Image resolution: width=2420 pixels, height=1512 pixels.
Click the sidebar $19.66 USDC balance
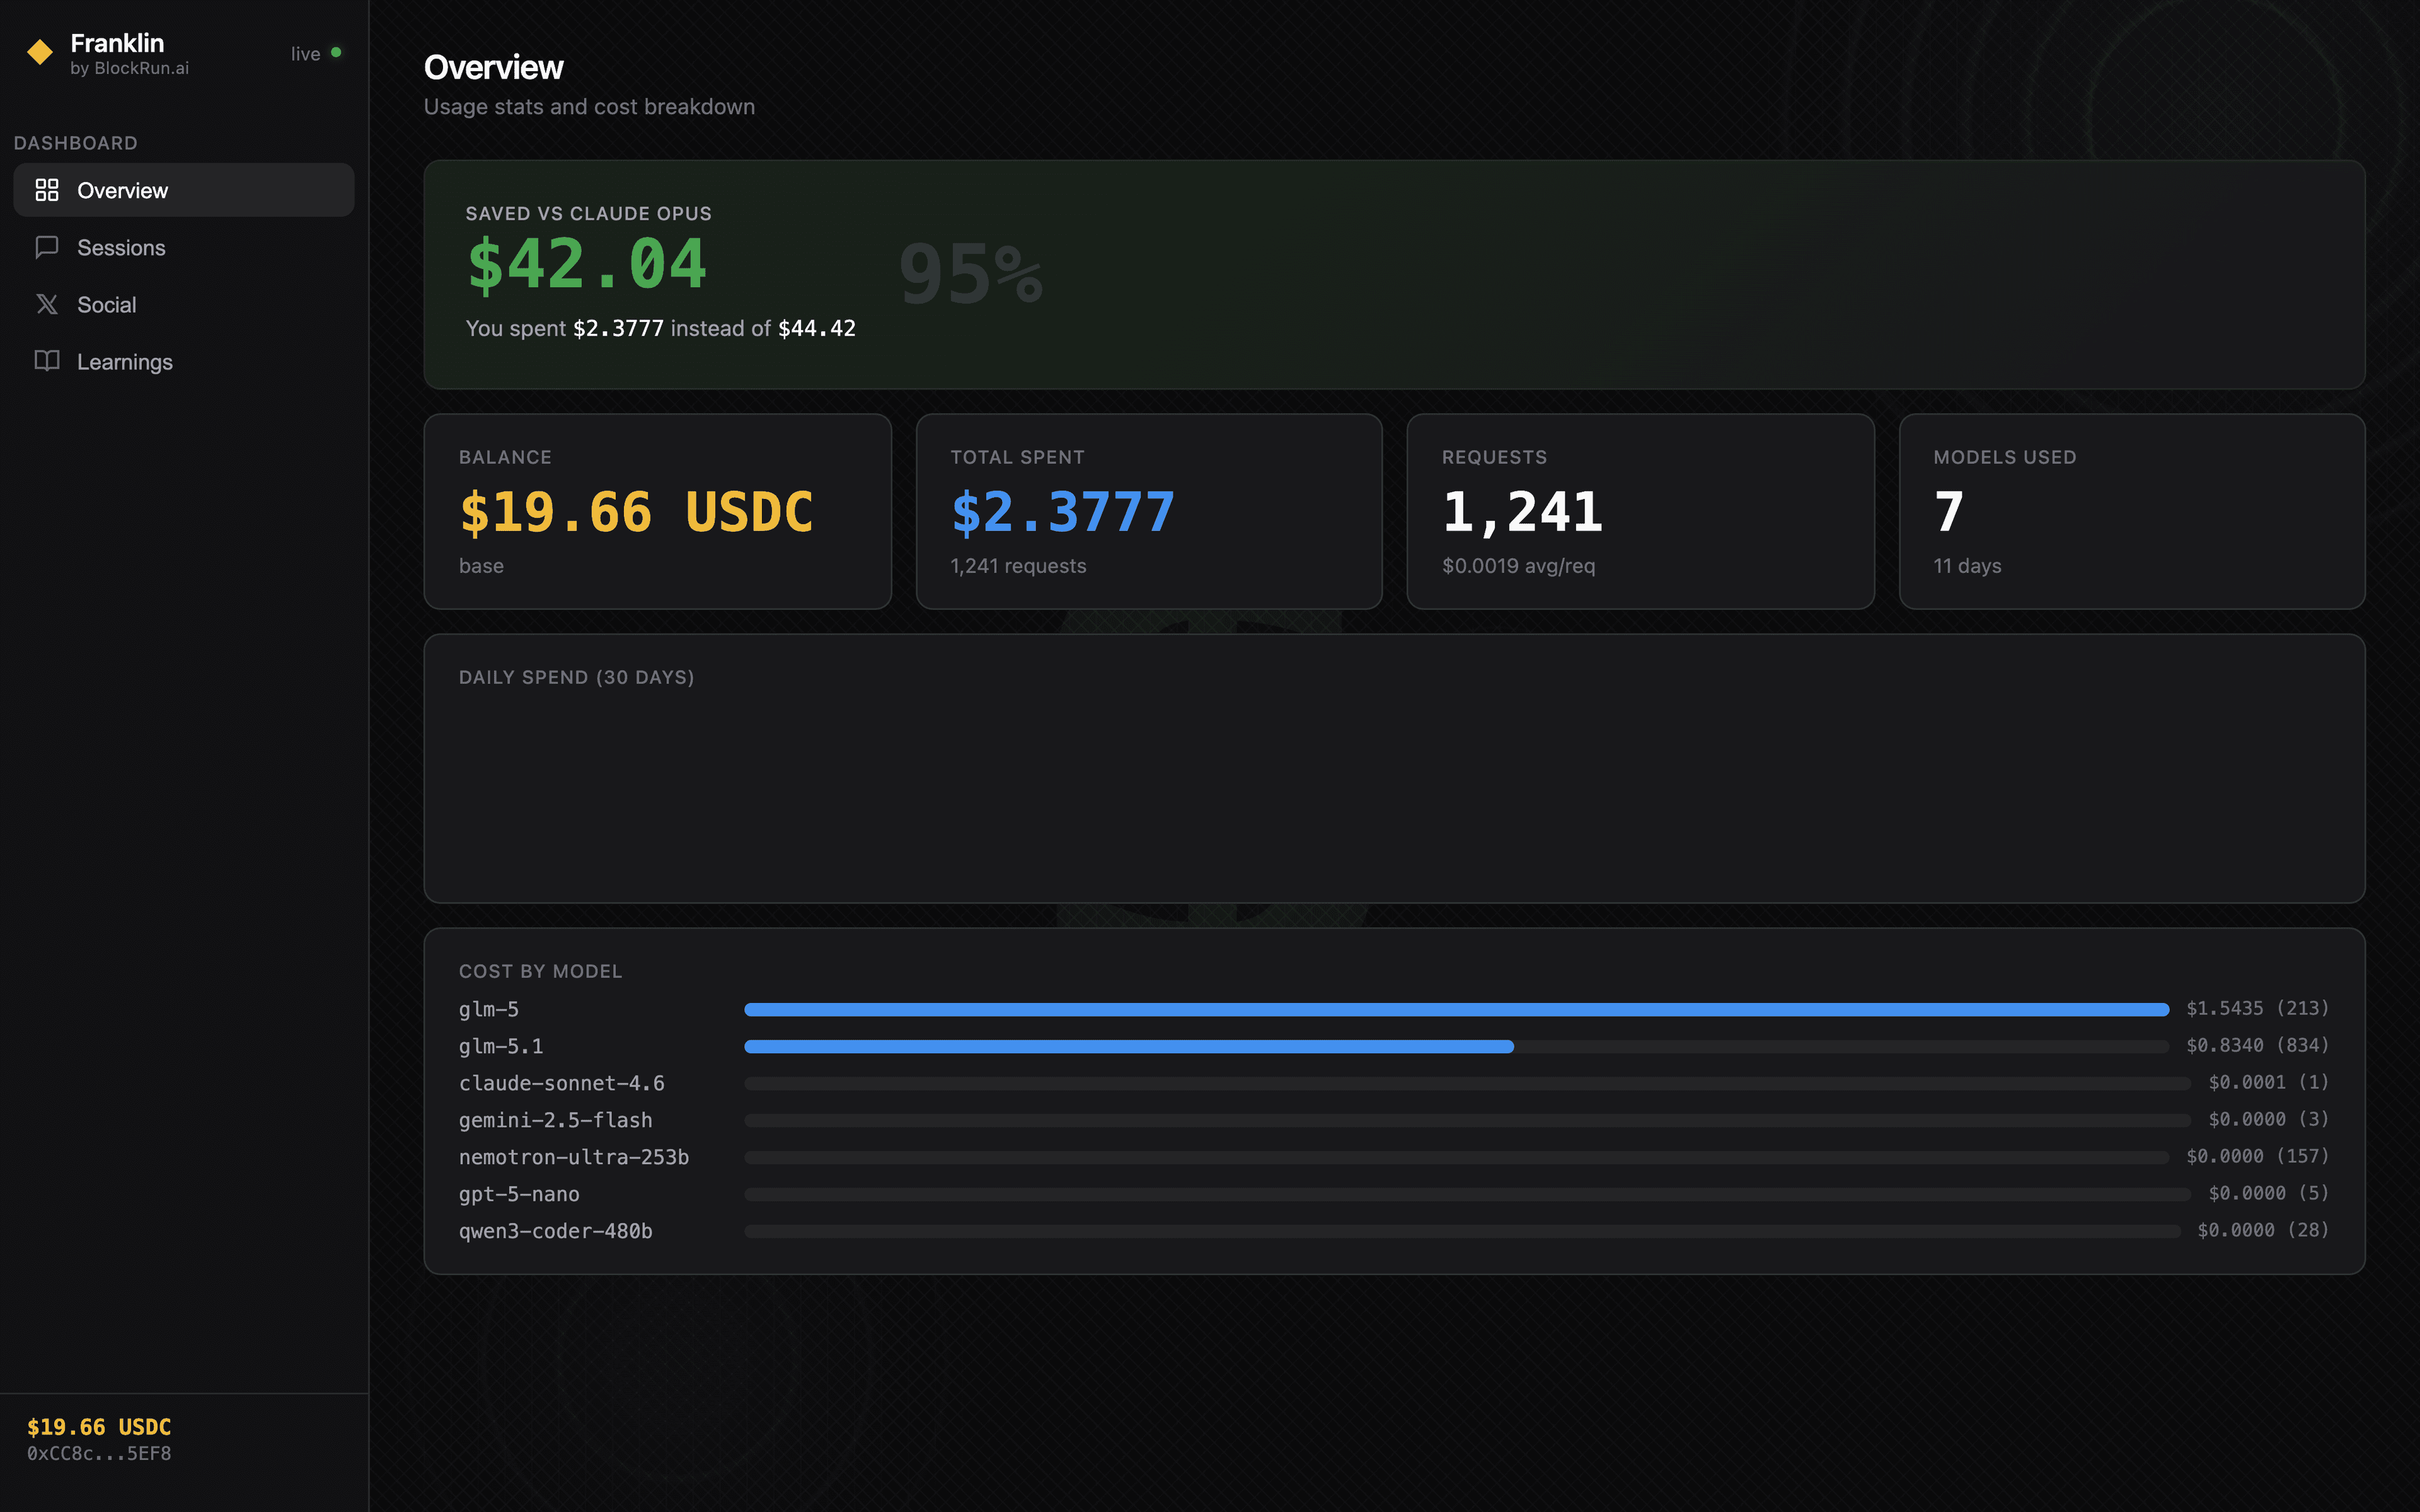(x=99, y=1427)
